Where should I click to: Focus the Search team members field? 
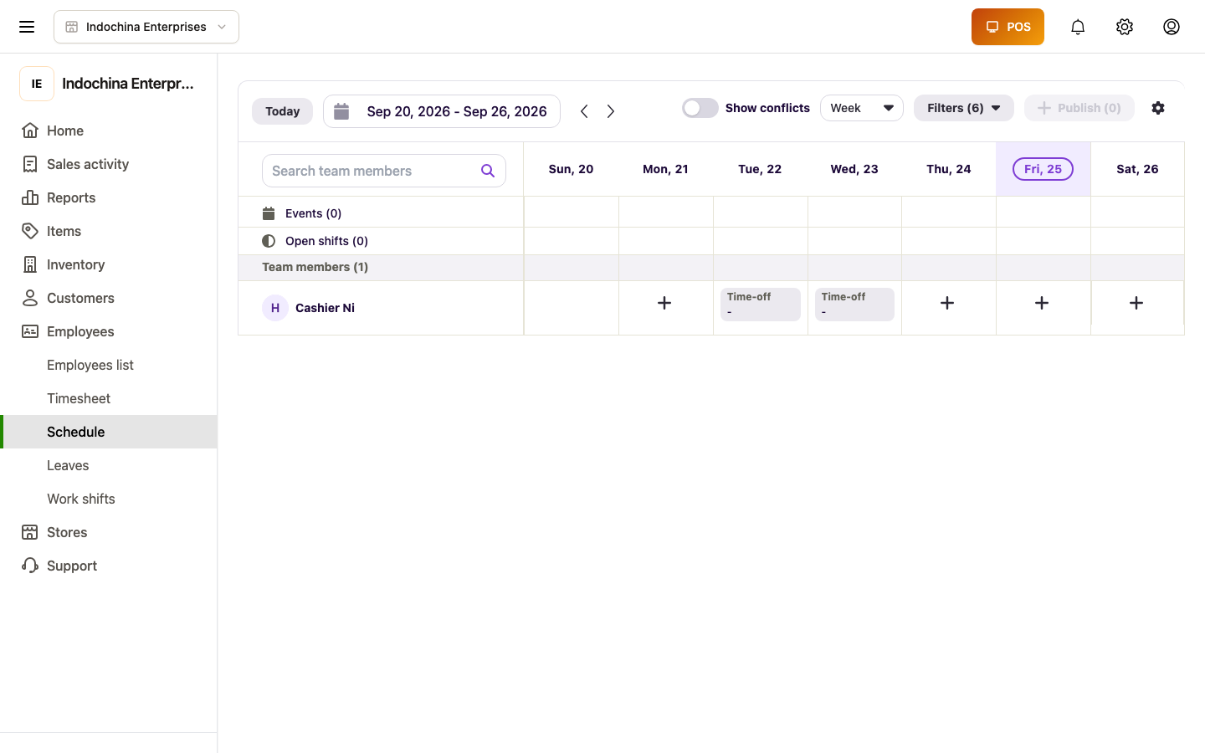pos(384,171)
